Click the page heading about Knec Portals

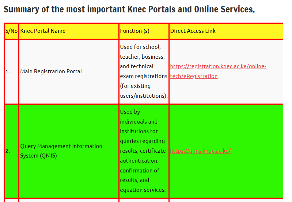[129, 9]
